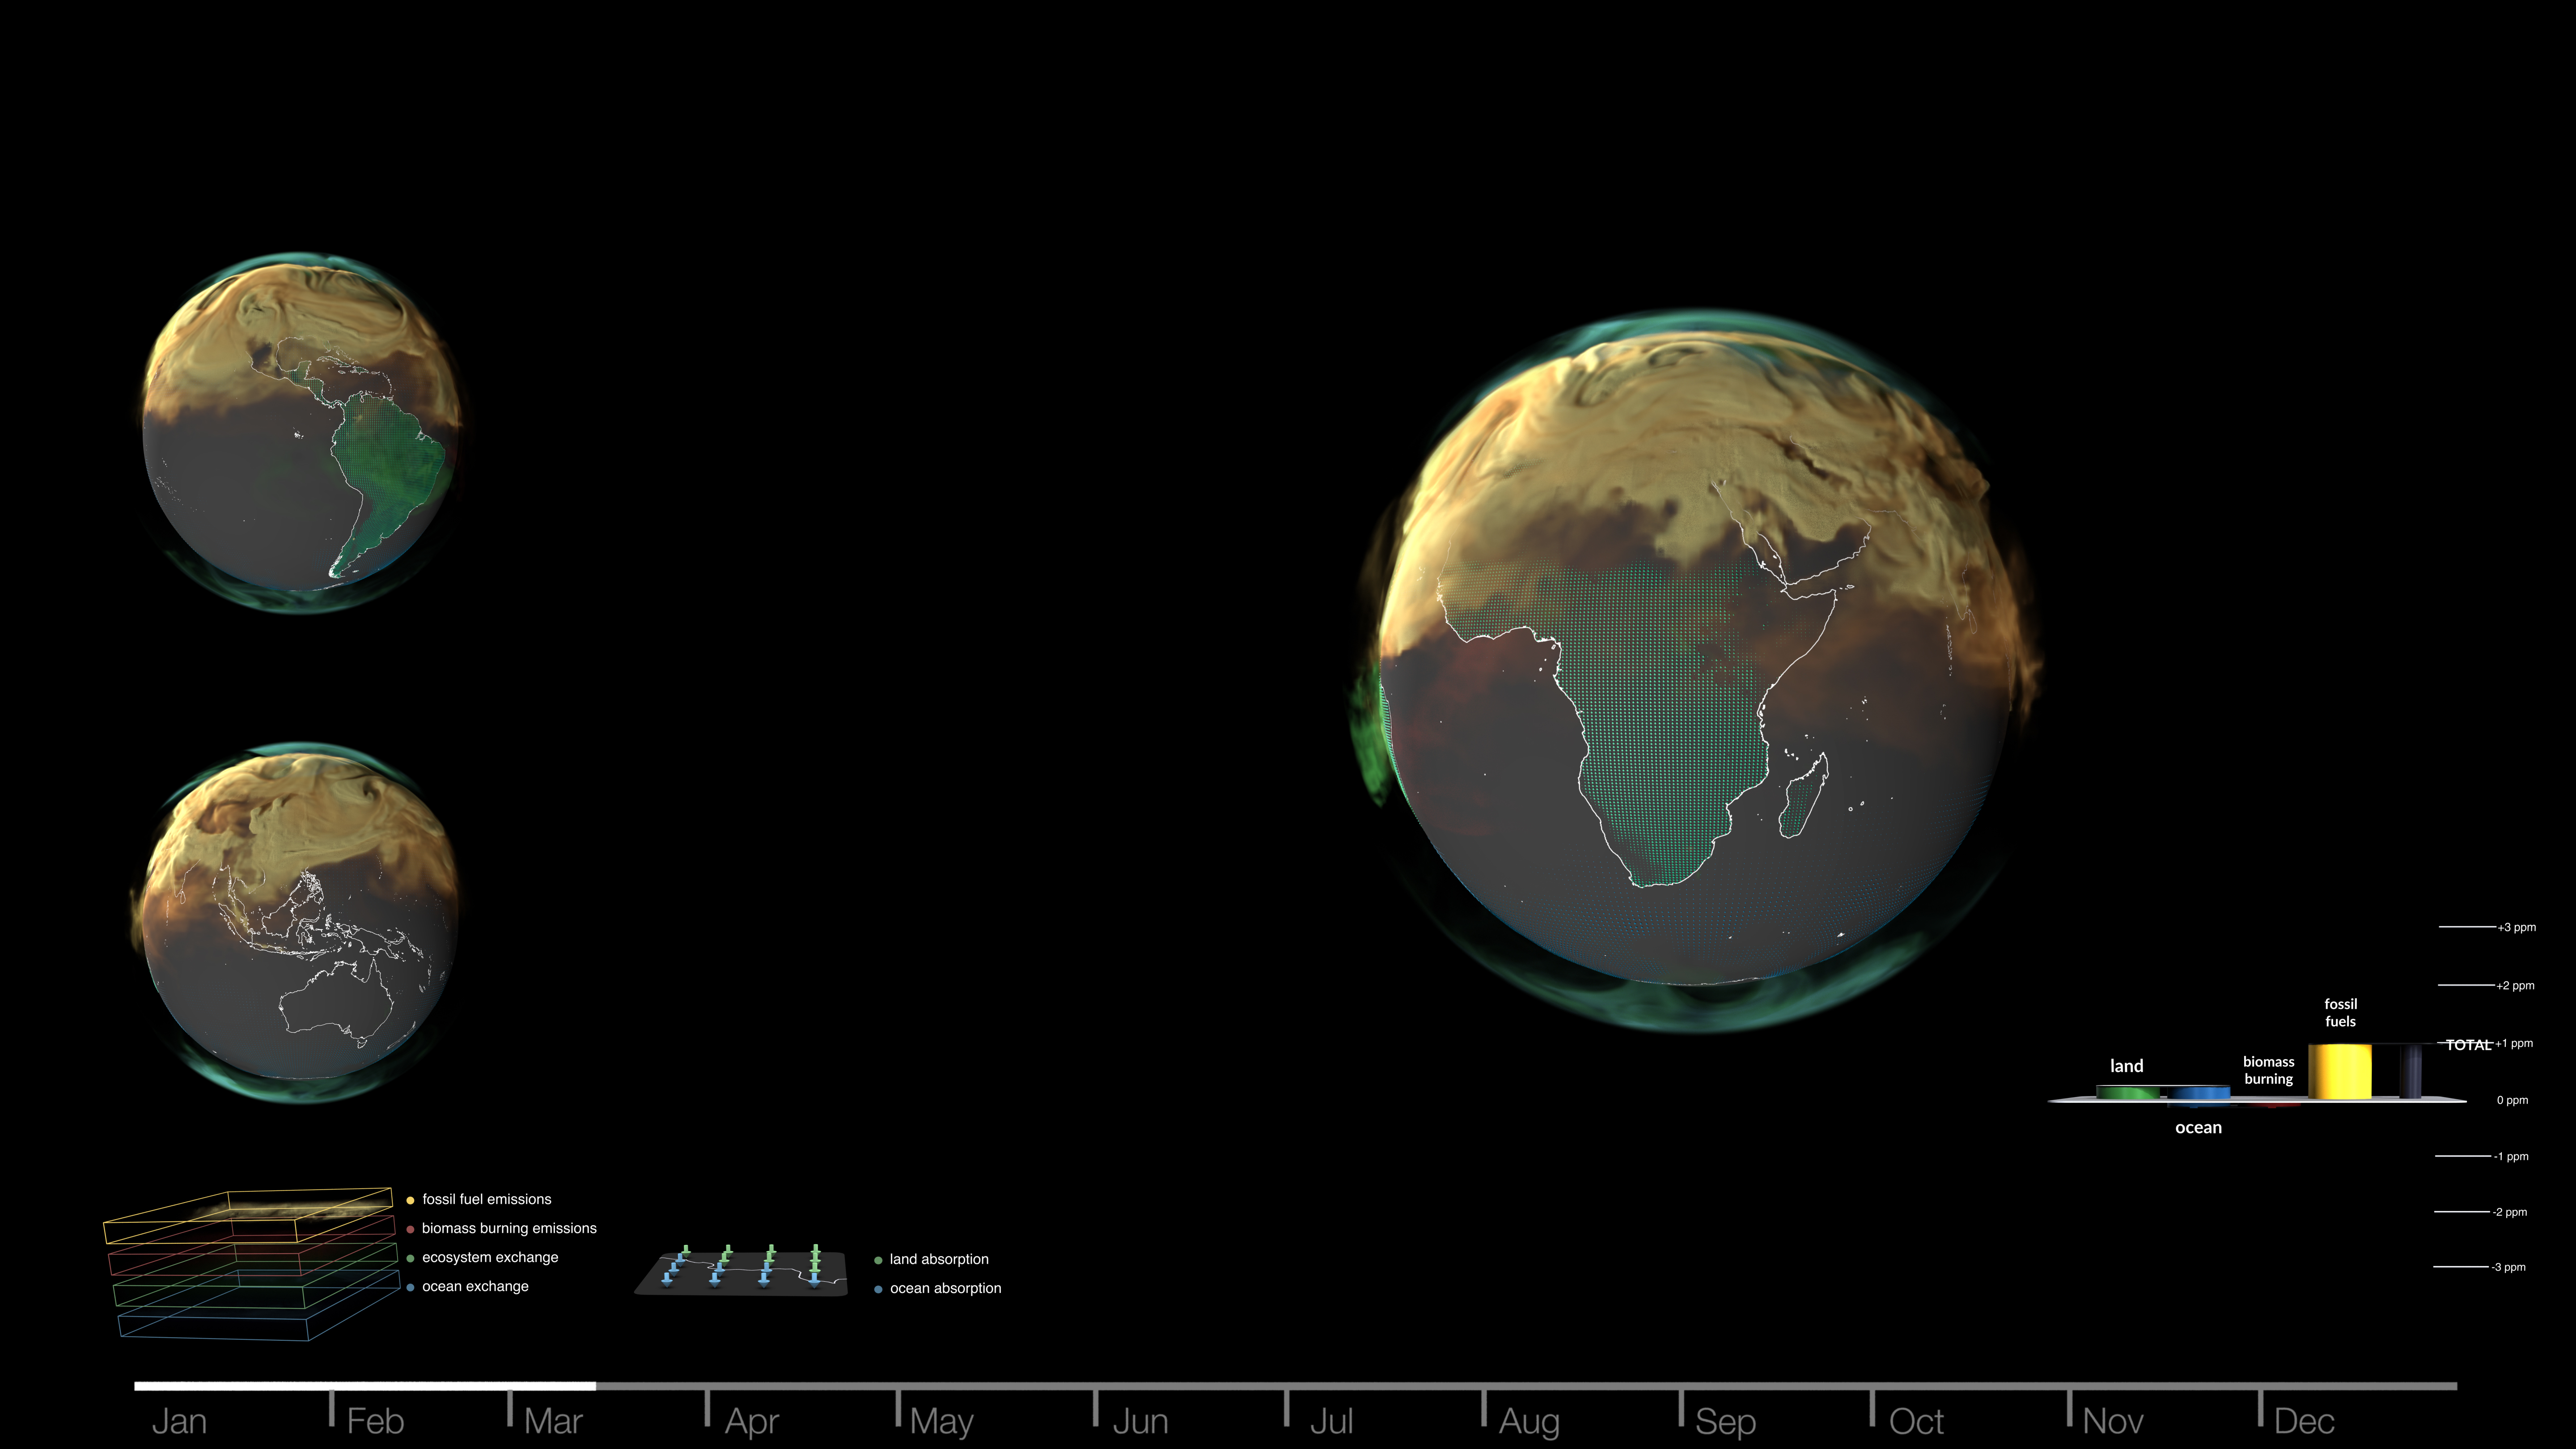Image resolution: width=2576 pixels, height=1449 pixels.
Task: Click the Oct label on the timeline
Action: tap(1916, 1421)
